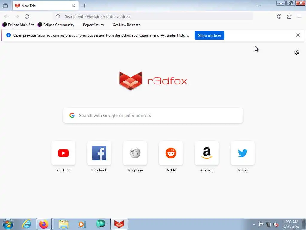The height and width of the screenshot is (230, 306).
Task: Open the Wikipedia shortcut tile
Action: [135, 153]
